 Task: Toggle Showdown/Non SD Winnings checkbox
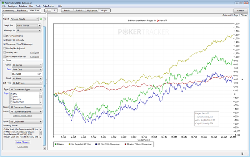[5, 44]
